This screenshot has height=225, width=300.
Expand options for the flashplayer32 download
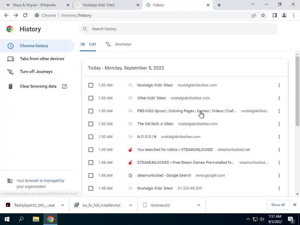click(62, 205)
